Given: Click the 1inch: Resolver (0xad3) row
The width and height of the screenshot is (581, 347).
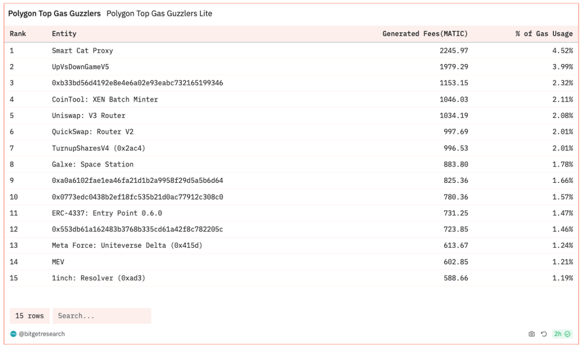Looking at the screenshot, I should [98, 278].
